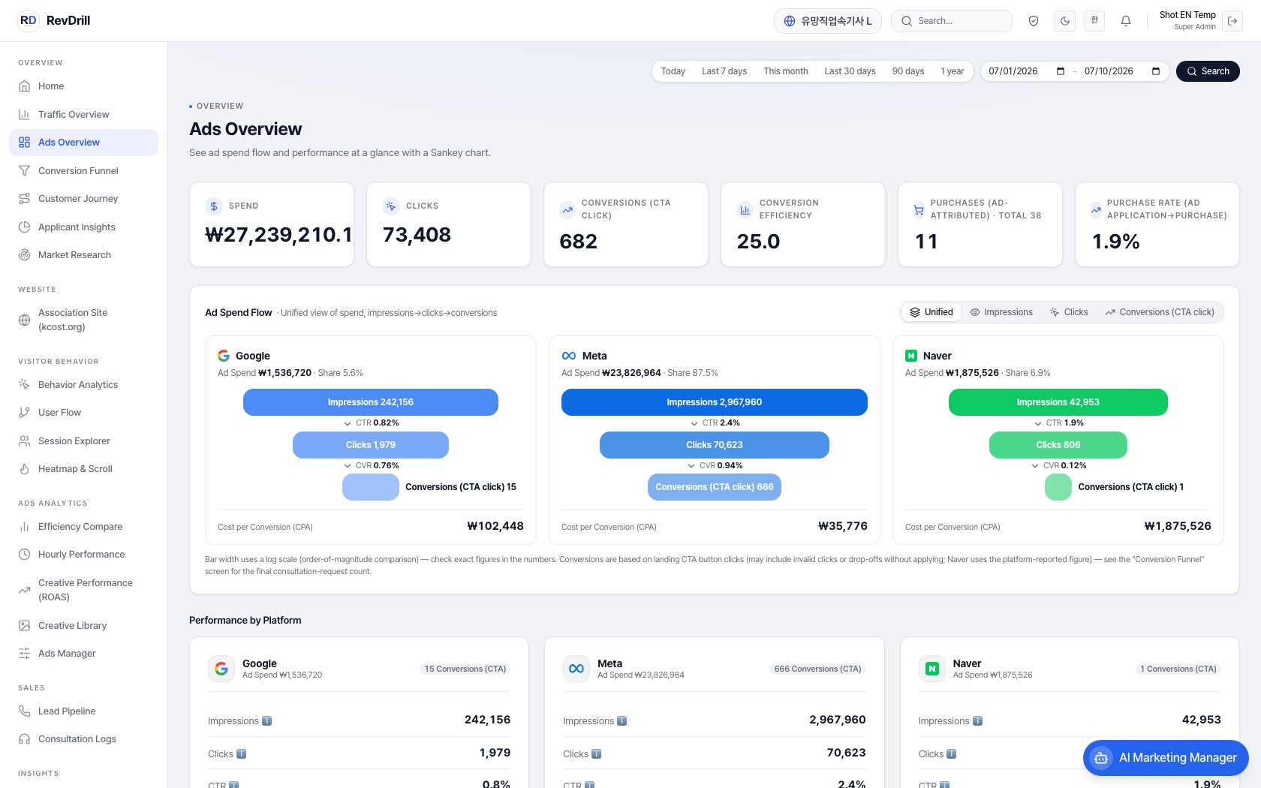Expand Meta CVR 0.94% chevron

coord(691,466)
